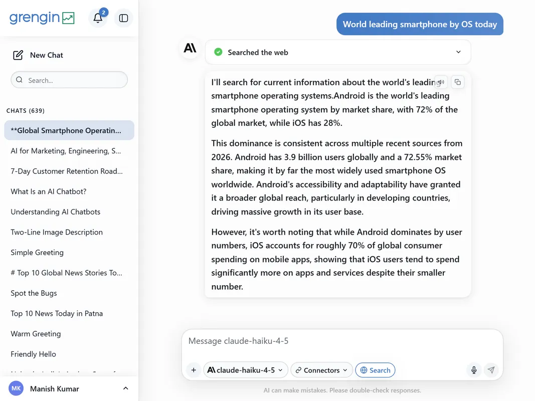The height and width of the screenshot is (401, 535).
Task: Click the CHATS (639) heading
Action: click(x=26, y=111)
